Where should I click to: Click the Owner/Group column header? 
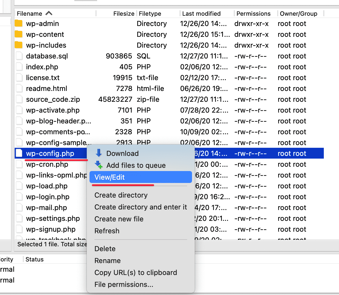pos(298,14)
